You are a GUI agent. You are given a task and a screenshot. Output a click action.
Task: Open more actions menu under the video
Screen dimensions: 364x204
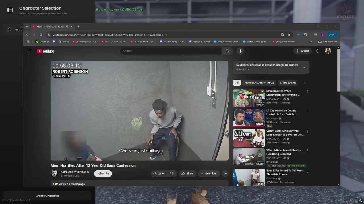point(225,173)
